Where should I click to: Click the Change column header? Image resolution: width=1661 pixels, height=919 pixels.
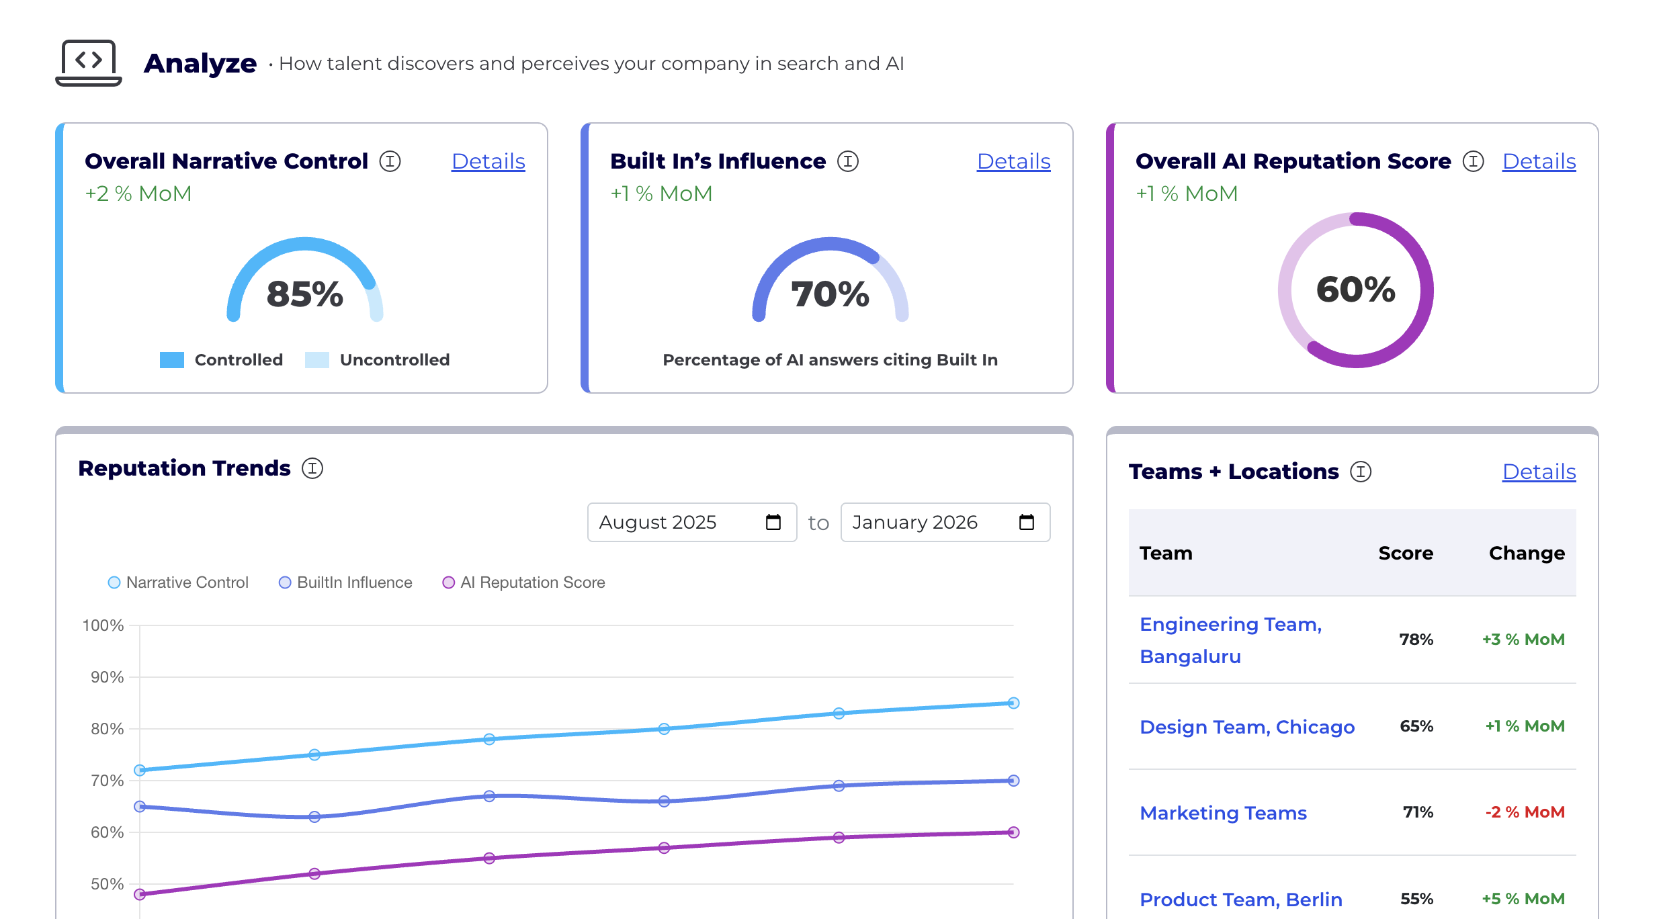[1527, 553]
